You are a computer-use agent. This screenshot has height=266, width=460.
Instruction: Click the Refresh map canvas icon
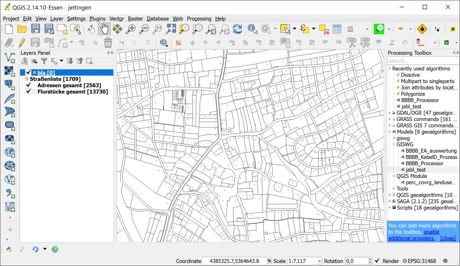click(x=238, y=29)
